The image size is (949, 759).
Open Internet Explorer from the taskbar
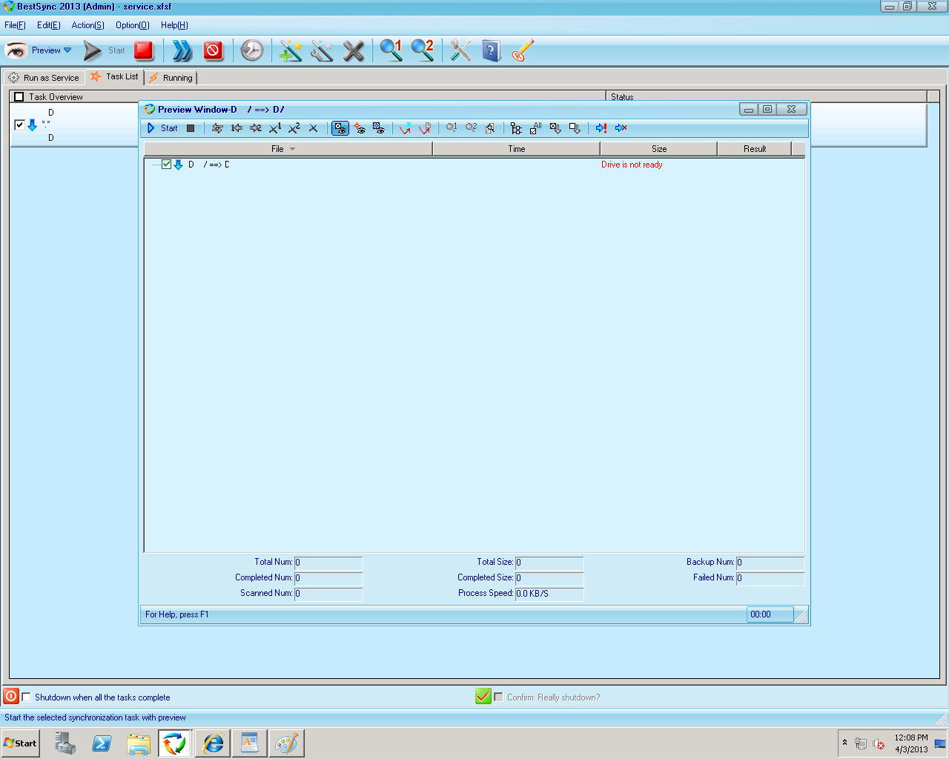(213, 743)
